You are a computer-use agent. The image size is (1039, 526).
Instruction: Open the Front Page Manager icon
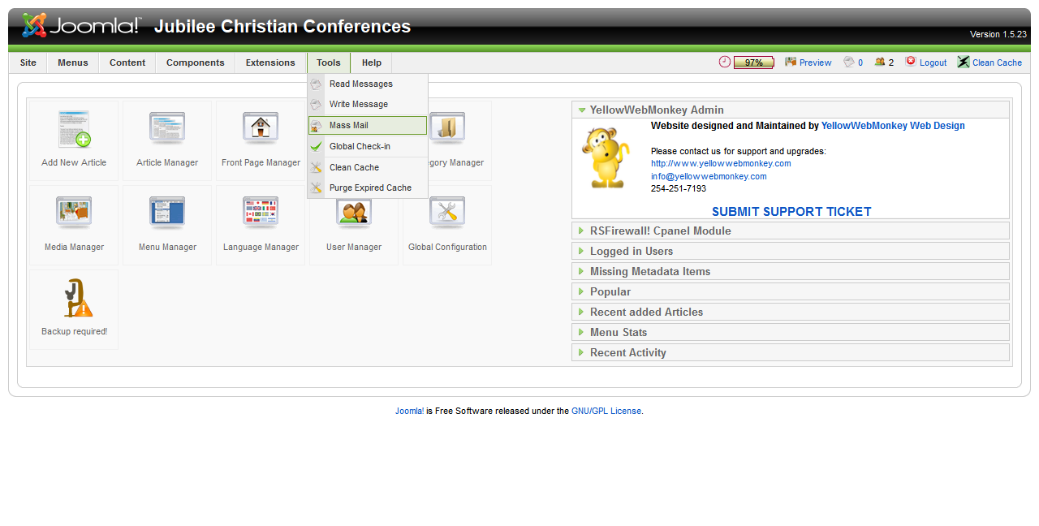click(261, 129)
